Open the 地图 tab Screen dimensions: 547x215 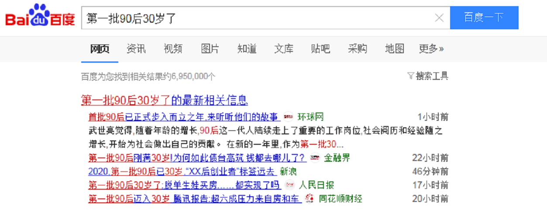coord(395,49)
